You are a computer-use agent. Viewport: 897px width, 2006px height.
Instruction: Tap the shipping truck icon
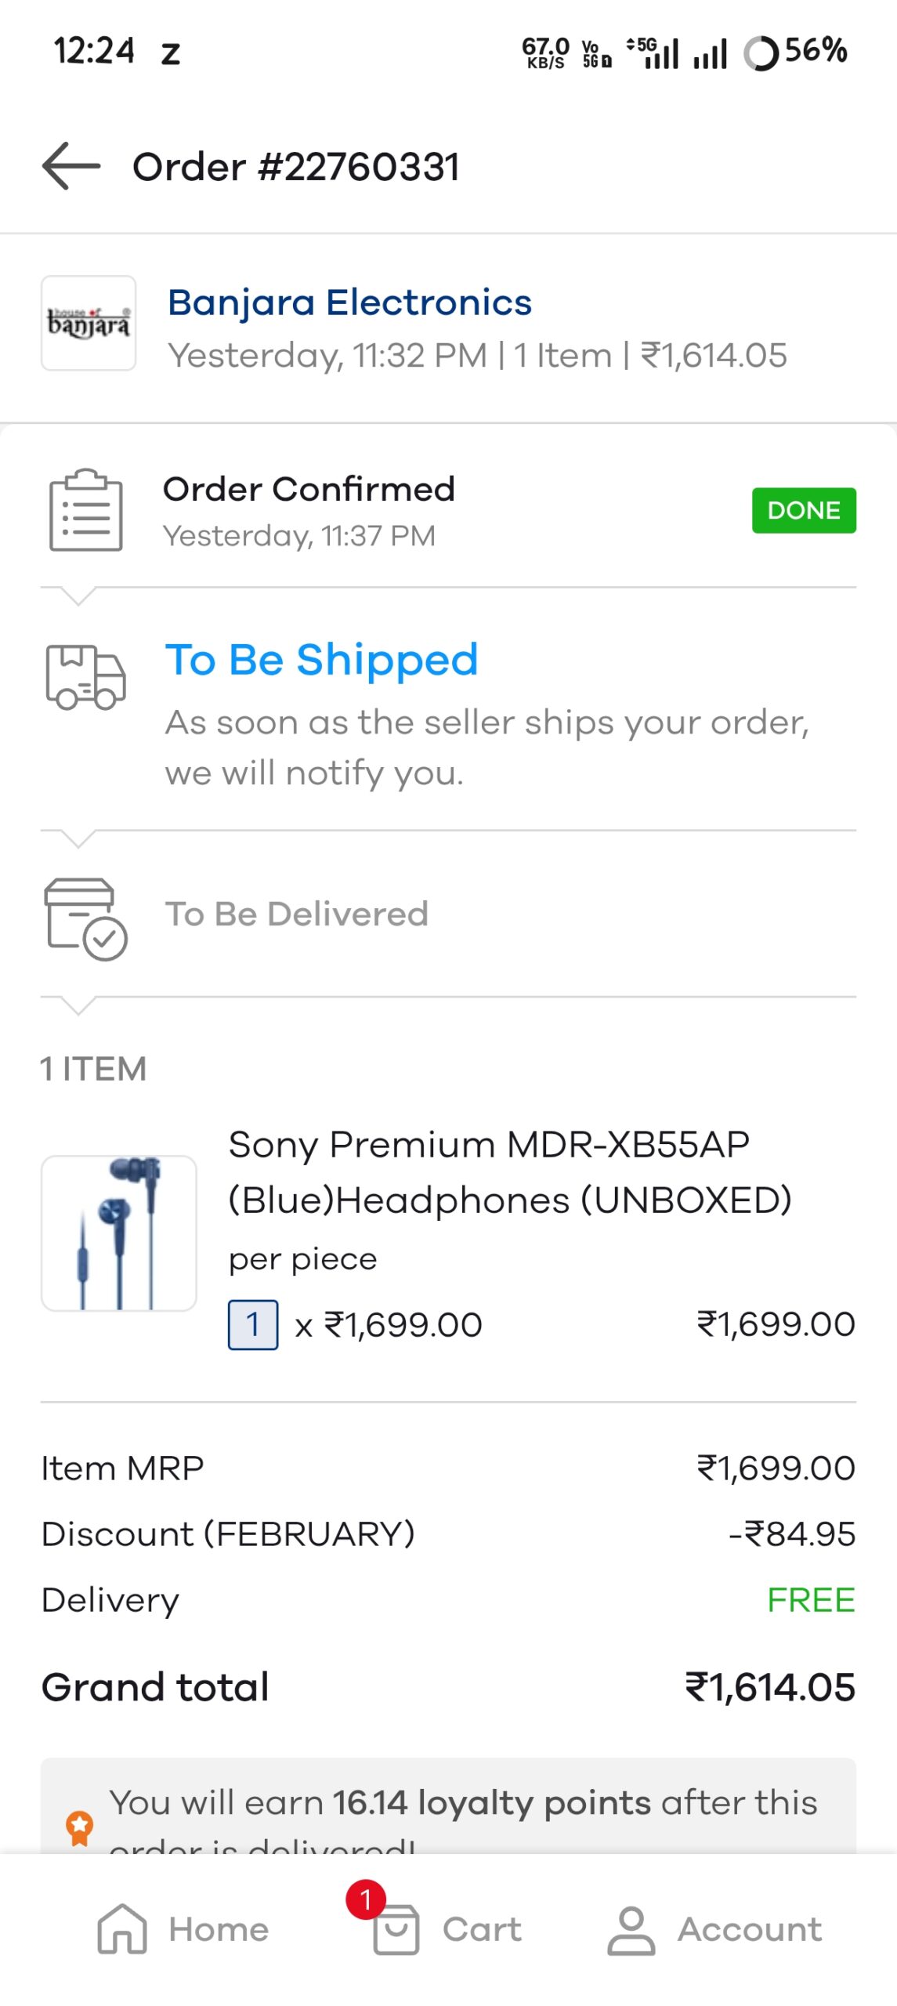[85, 677]
